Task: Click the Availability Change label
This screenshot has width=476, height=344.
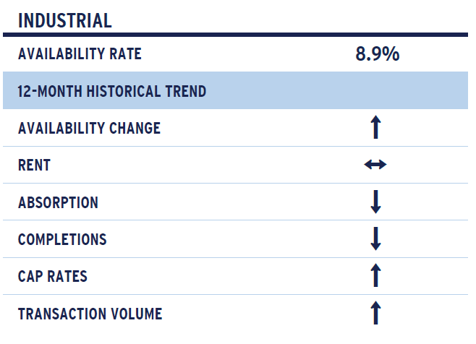Action: pyautogui.click(x=89, y=128)
